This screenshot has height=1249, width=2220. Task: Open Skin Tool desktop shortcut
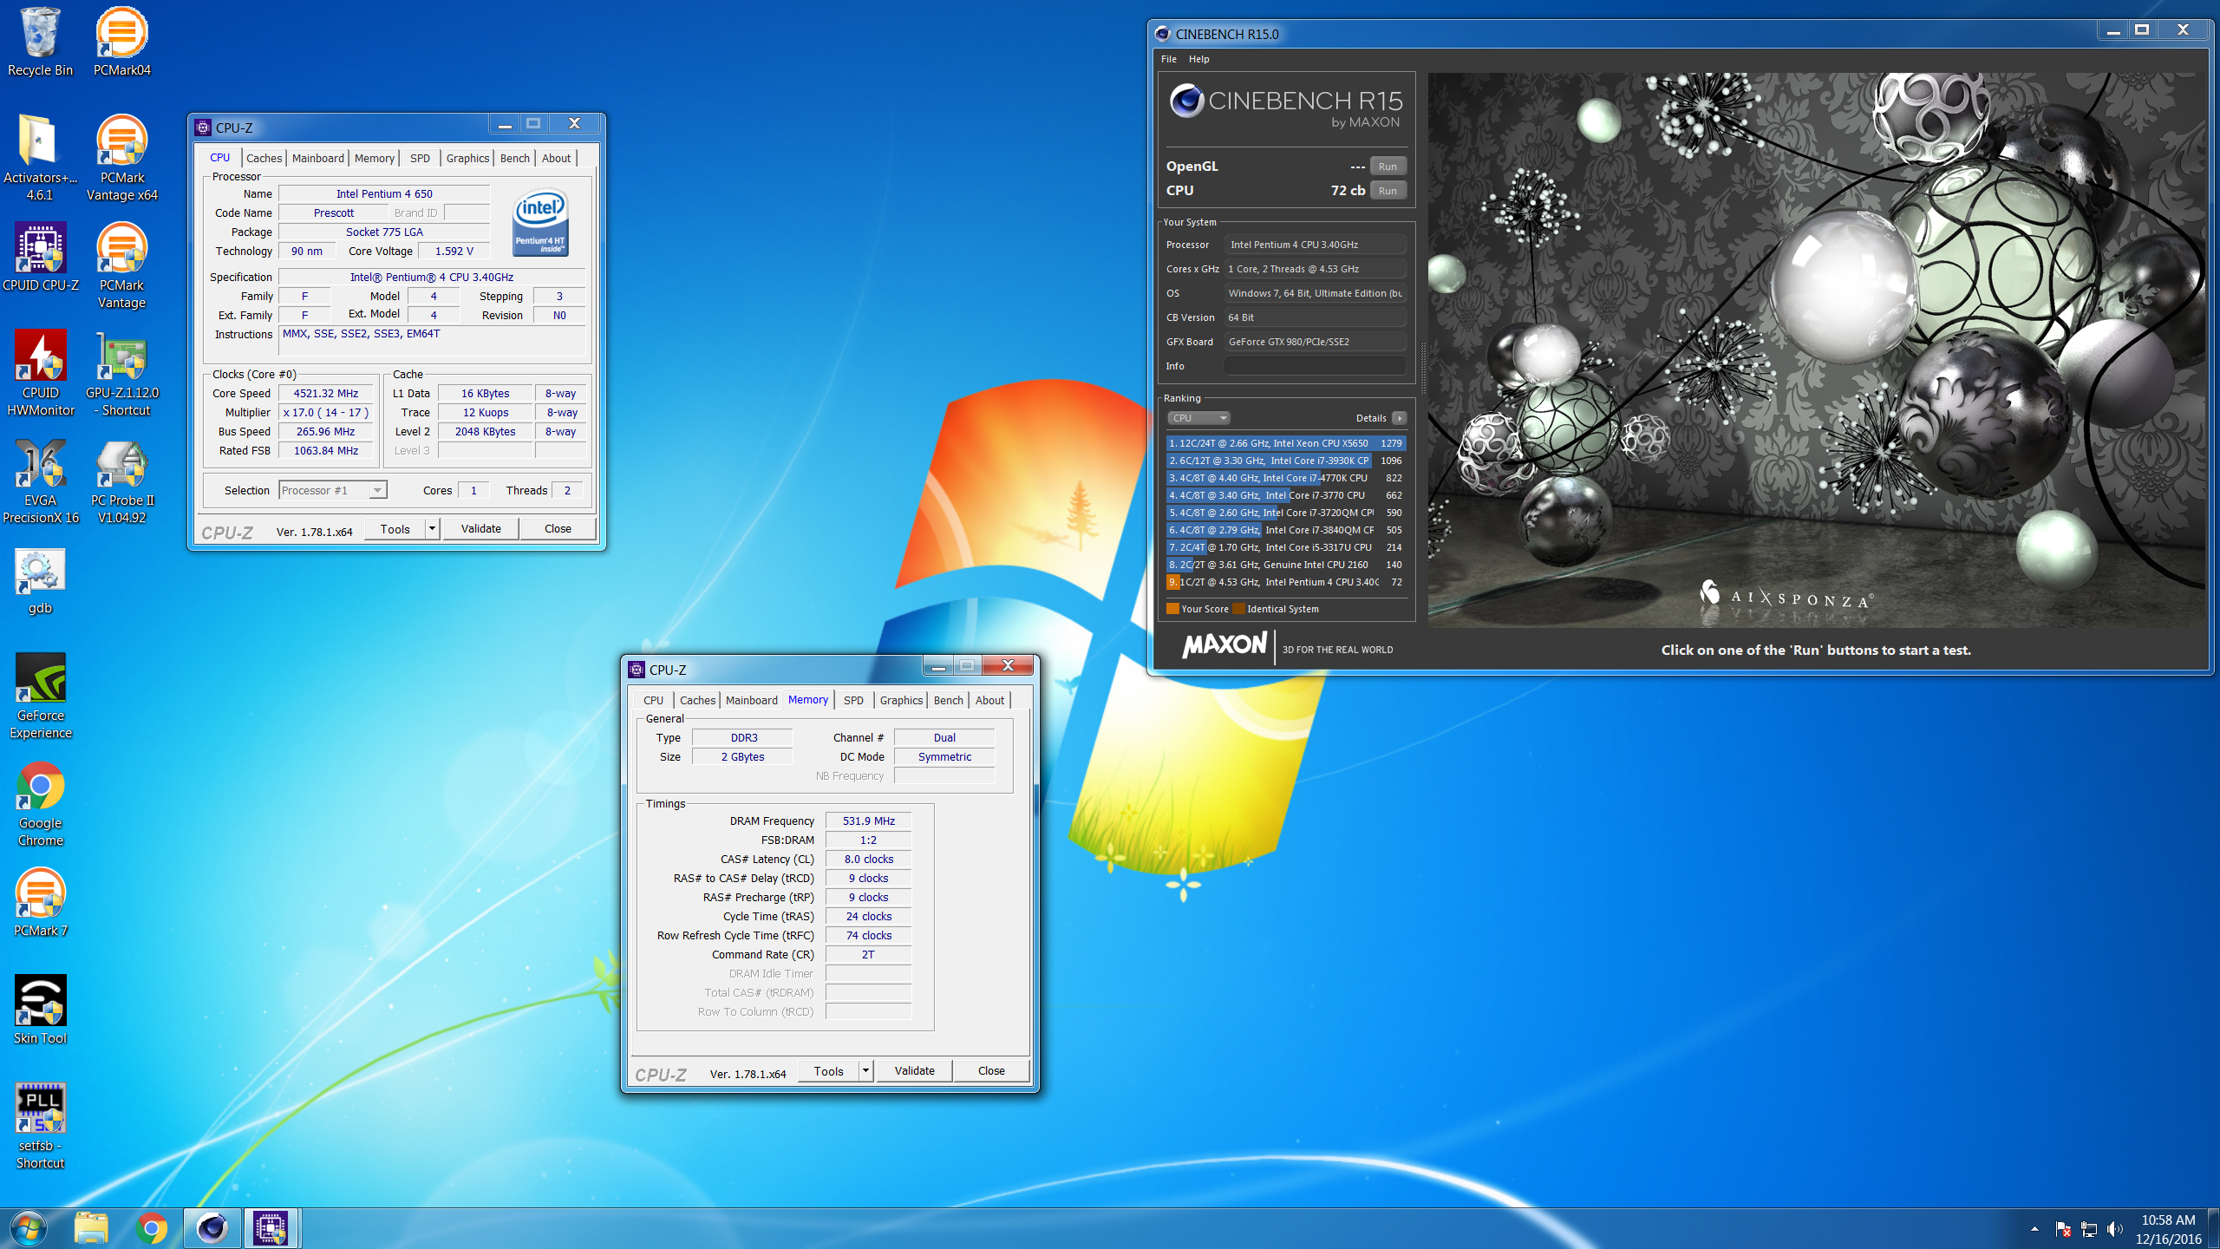click(40, 1010)
